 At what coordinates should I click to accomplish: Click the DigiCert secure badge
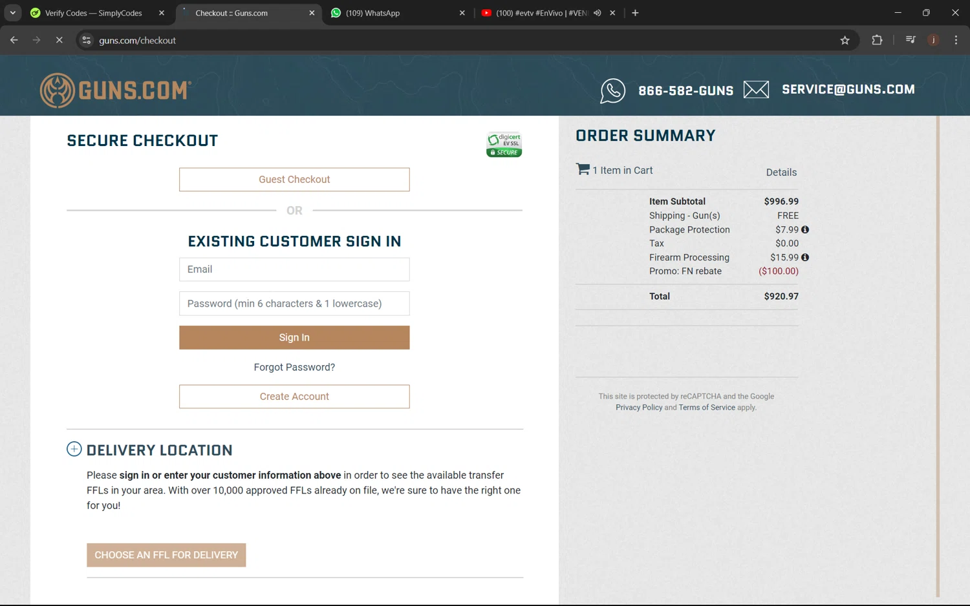pos(504,145)
